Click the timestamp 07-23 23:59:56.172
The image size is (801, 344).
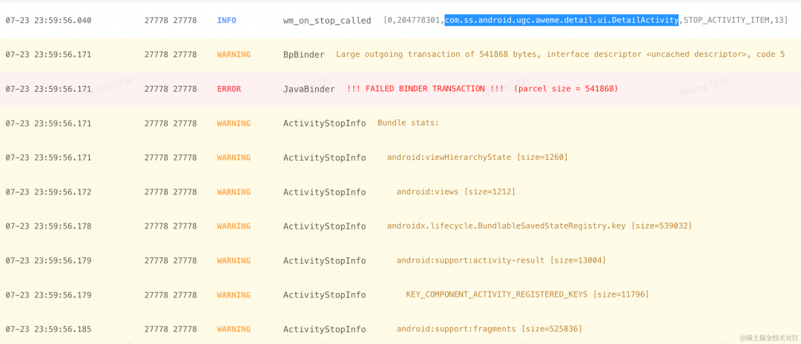pyautogui.click(x=48, y=192)
